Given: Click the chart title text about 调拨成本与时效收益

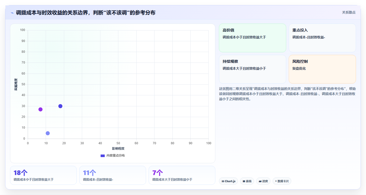Looking at the screenshot, I should point(85,13).
